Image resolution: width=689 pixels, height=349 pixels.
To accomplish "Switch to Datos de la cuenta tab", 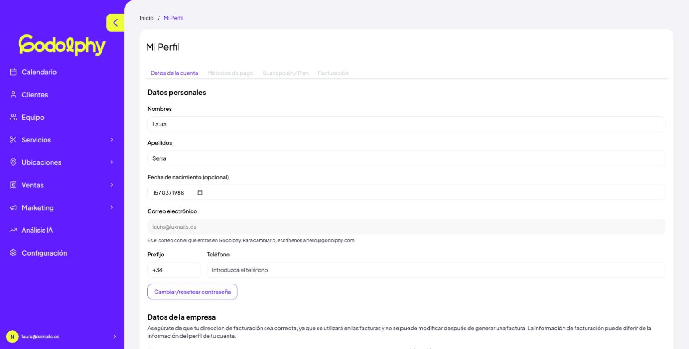I will click(x=174, y=73).
